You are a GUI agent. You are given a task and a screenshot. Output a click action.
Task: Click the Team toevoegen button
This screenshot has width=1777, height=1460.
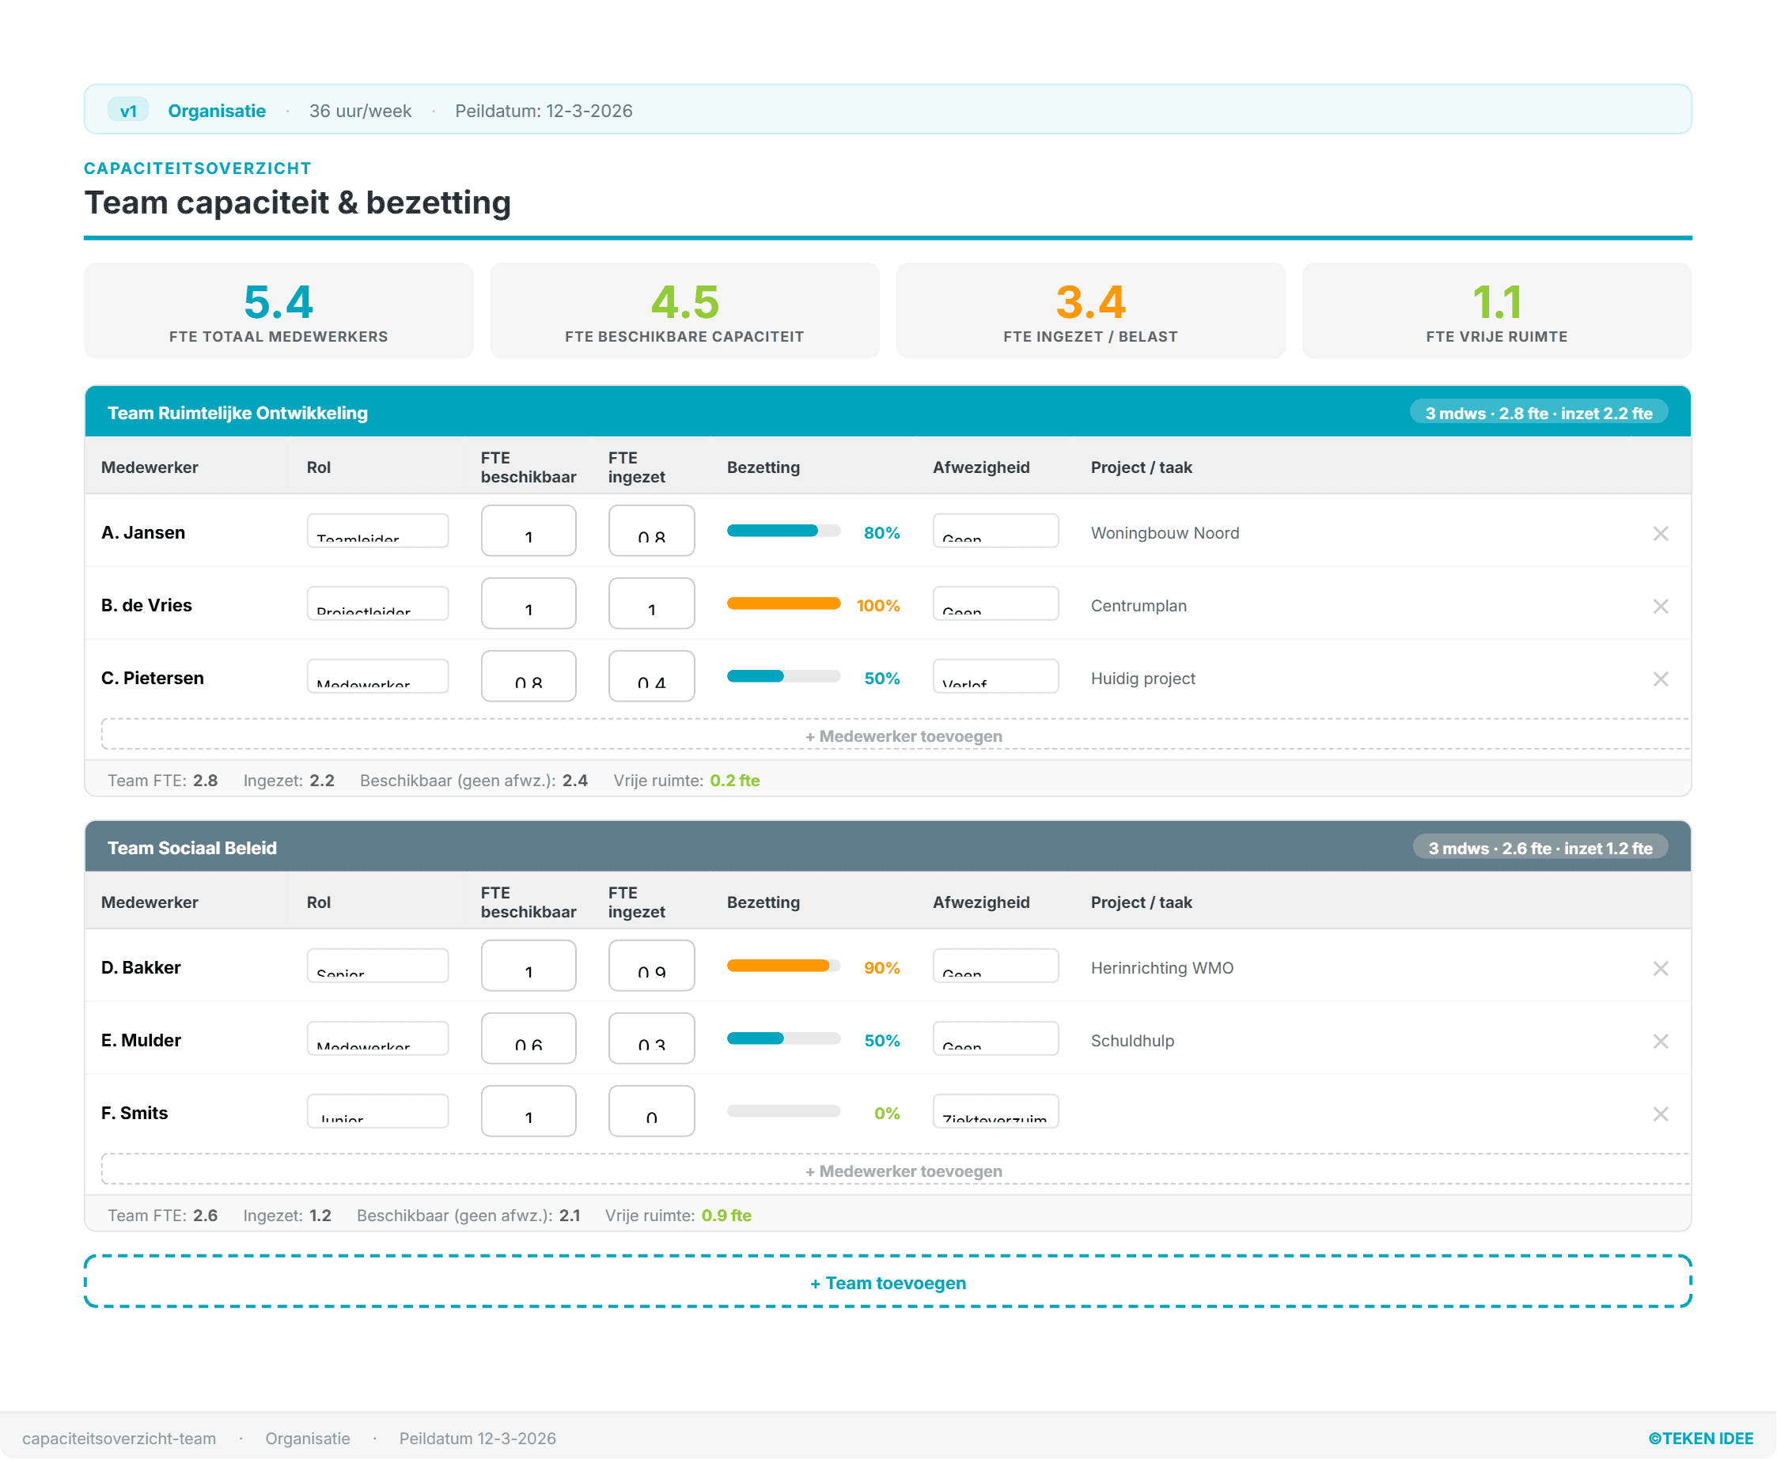[888, 1283]
